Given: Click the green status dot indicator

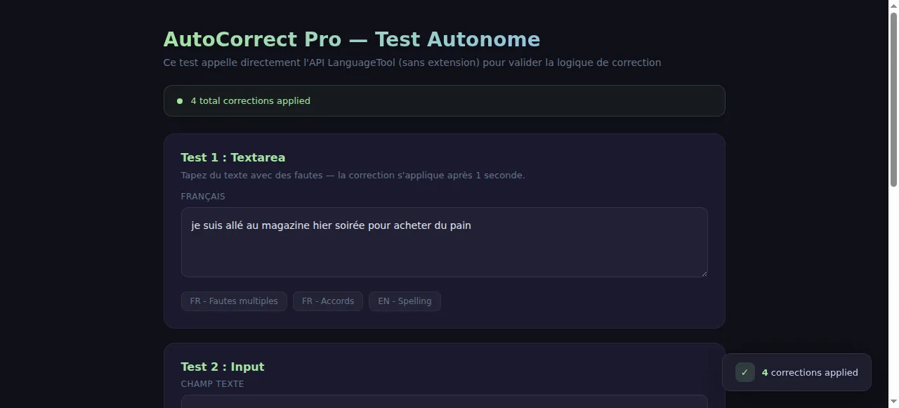Looking at the screenshot, I should (x=180, y=101).
